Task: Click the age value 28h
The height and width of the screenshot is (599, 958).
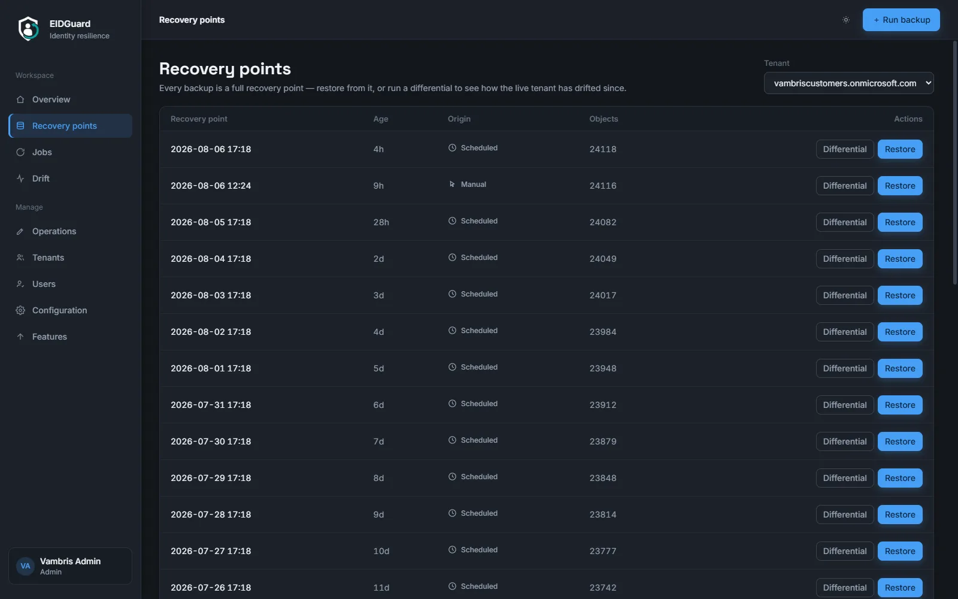Action: pyautogui.click(x=381, y=222)
